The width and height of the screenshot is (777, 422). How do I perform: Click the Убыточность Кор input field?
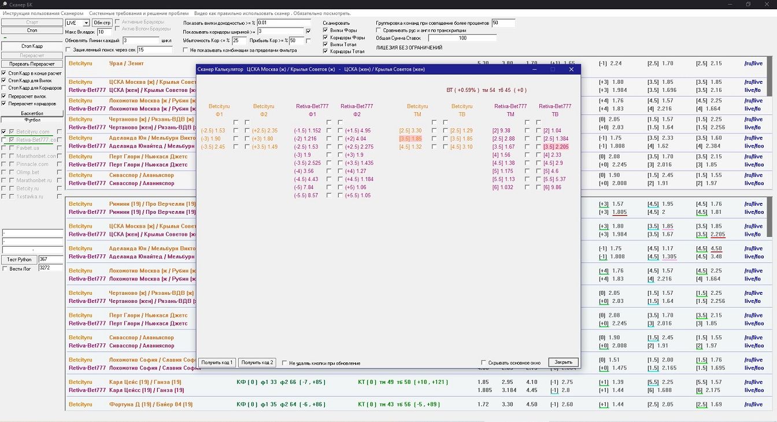pyautogui.click(x=239, y=40)
